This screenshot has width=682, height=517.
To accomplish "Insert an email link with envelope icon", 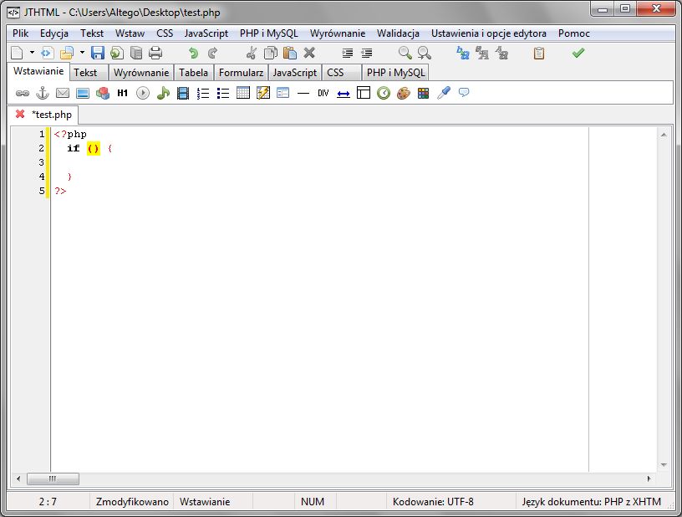I will click(63, 93).
